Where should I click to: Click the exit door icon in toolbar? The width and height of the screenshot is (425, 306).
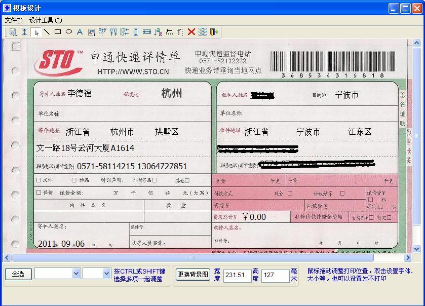214,32
